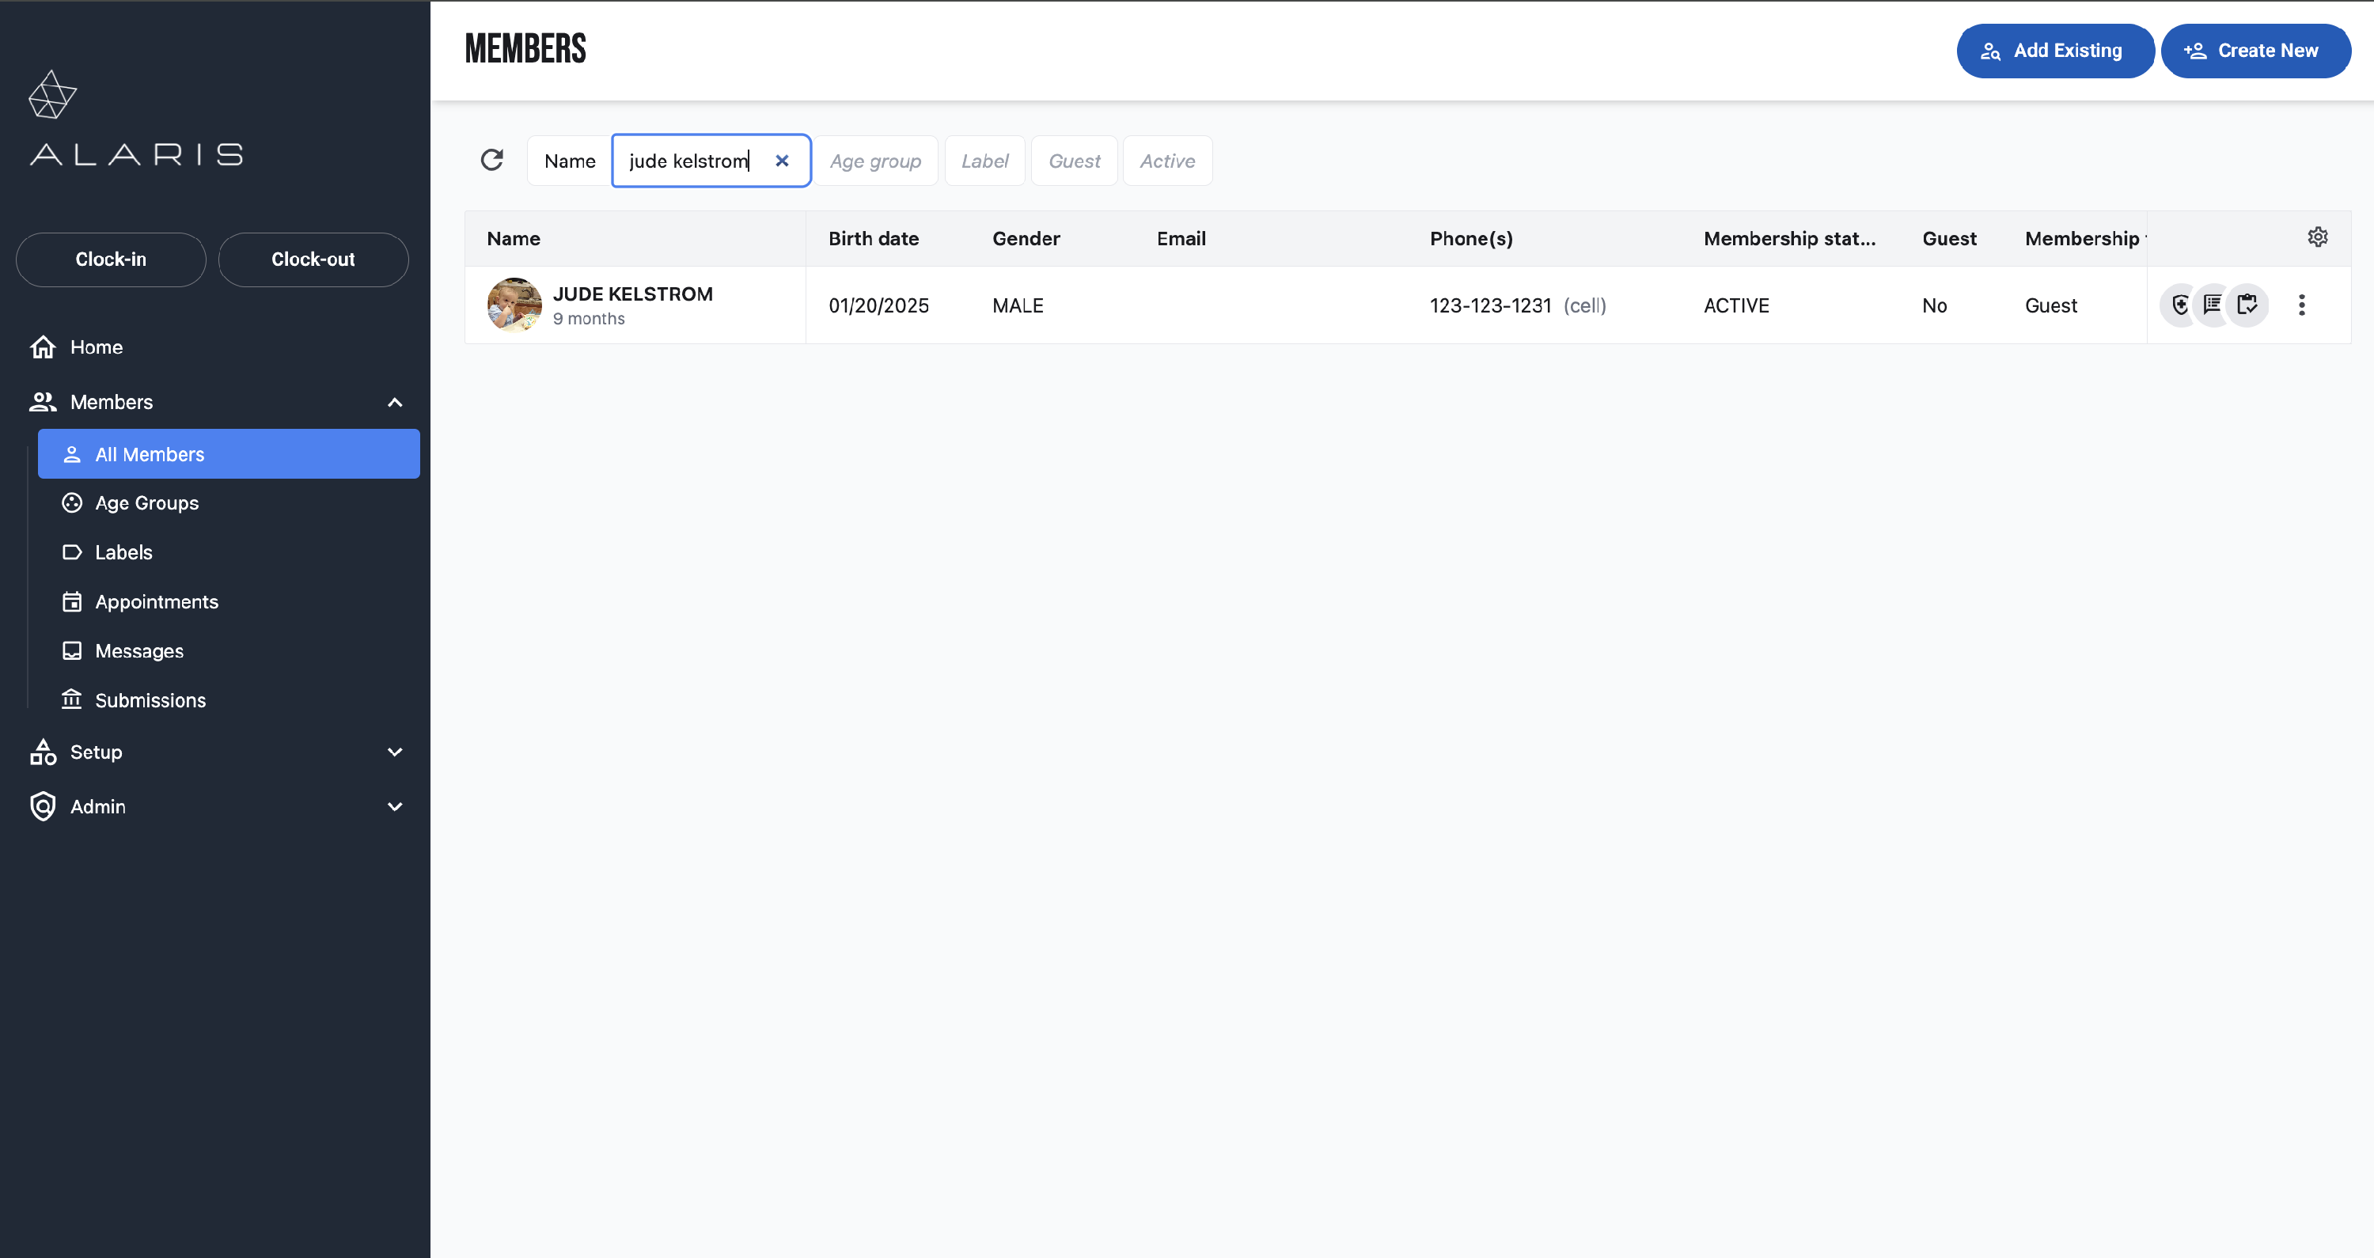Click the Add Existing button
The image size is (2374, 1258).
[2054, 51]
